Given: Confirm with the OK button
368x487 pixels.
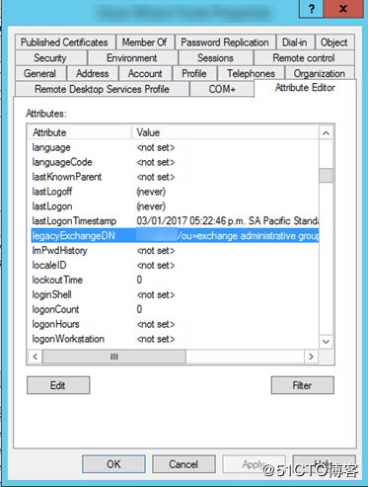Looking at the screenshot, I should coord(113,464).
